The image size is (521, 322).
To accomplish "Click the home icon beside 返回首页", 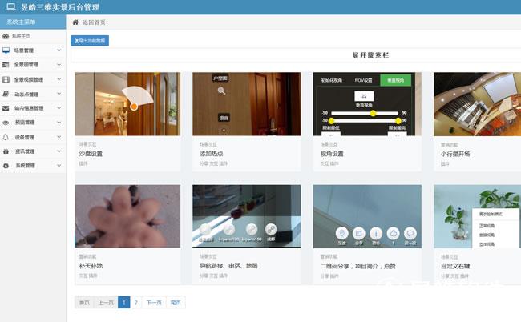I will pyautogui.click(x=75, y=22).
